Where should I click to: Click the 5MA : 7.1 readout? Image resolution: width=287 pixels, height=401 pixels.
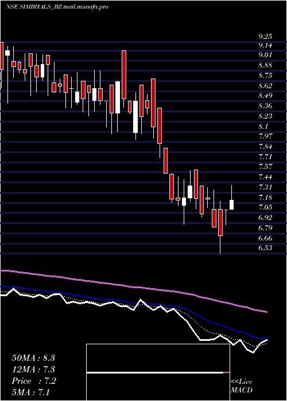click(x=31, y=392)
